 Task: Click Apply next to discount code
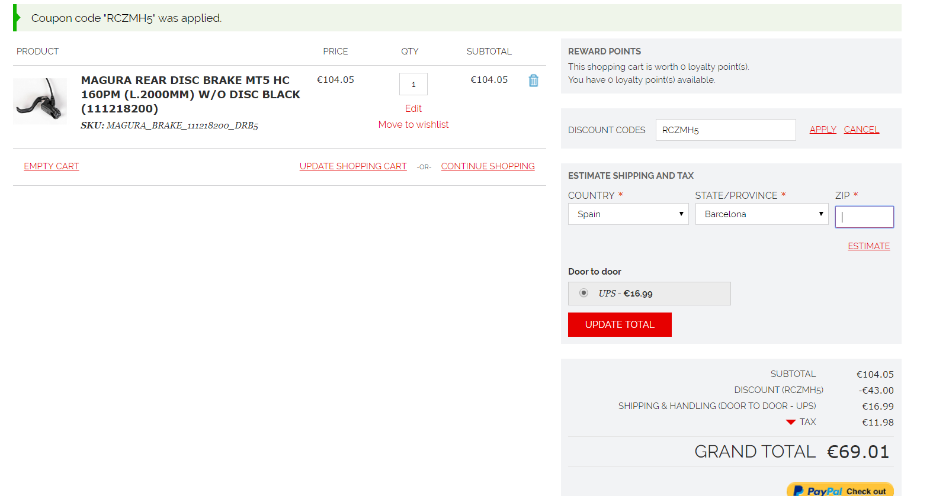823,130
